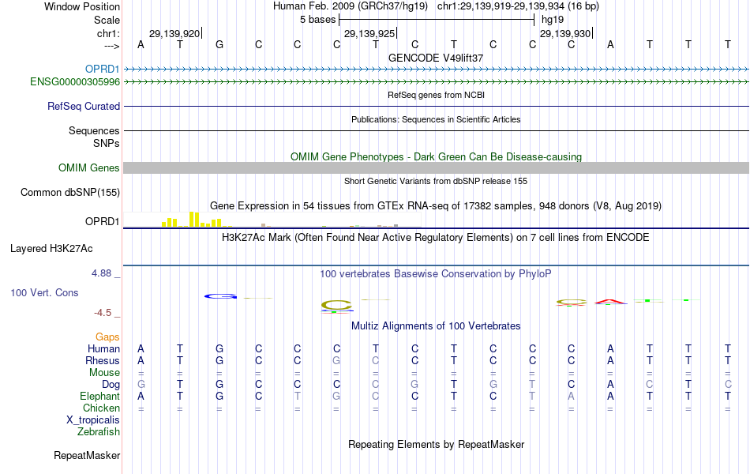Click the OMIM Gene Phenotypes track title
The width and height of the screenshot is (750, 474).
click(x=436, y=156)
